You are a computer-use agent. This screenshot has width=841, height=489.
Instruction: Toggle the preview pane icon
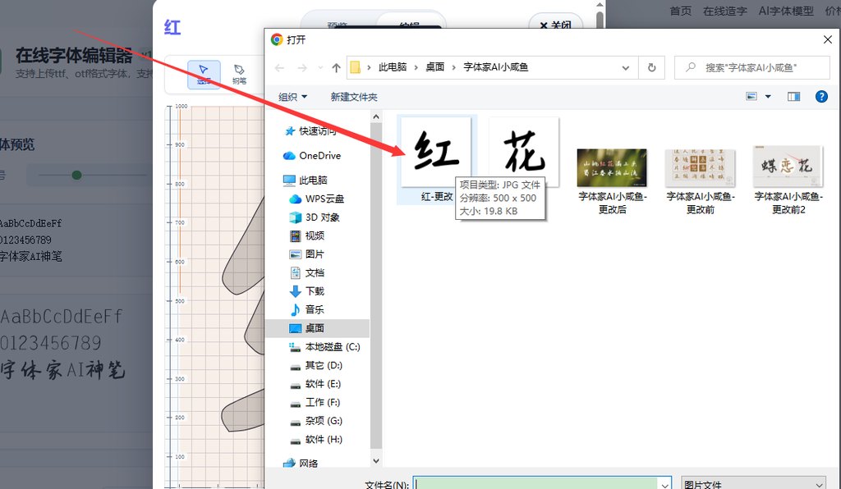793,97
